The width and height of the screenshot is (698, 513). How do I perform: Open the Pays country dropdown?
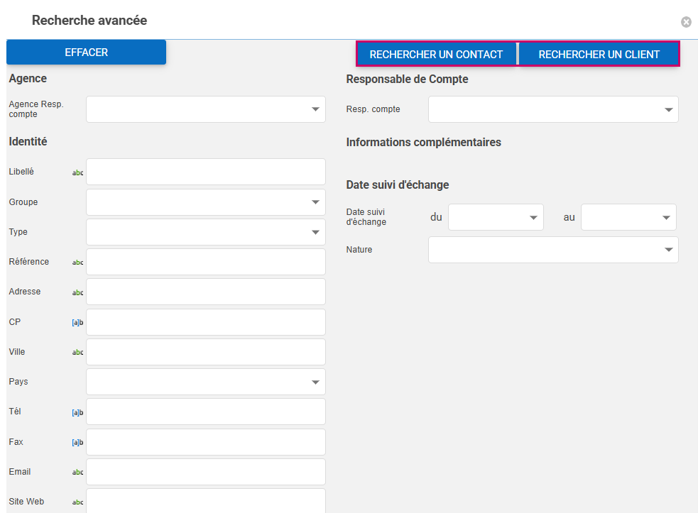205,382
